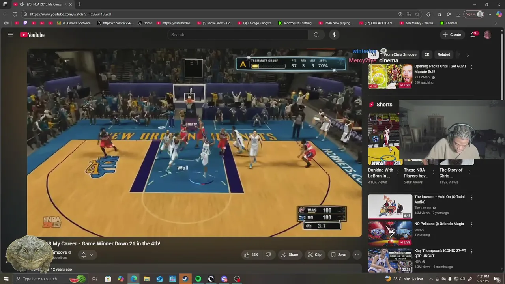This screenshot has width=505, height=284.
Task: Click the video player to pause
Action: [194, 142]
